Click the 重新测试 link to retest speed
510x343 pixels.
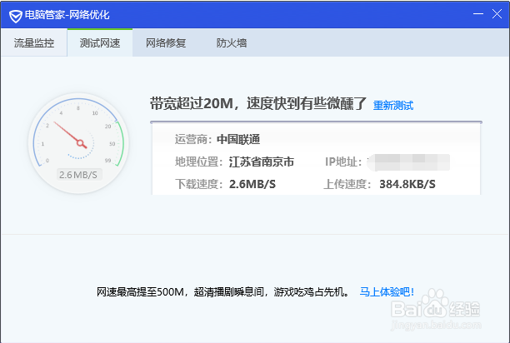tap(392, 105)
